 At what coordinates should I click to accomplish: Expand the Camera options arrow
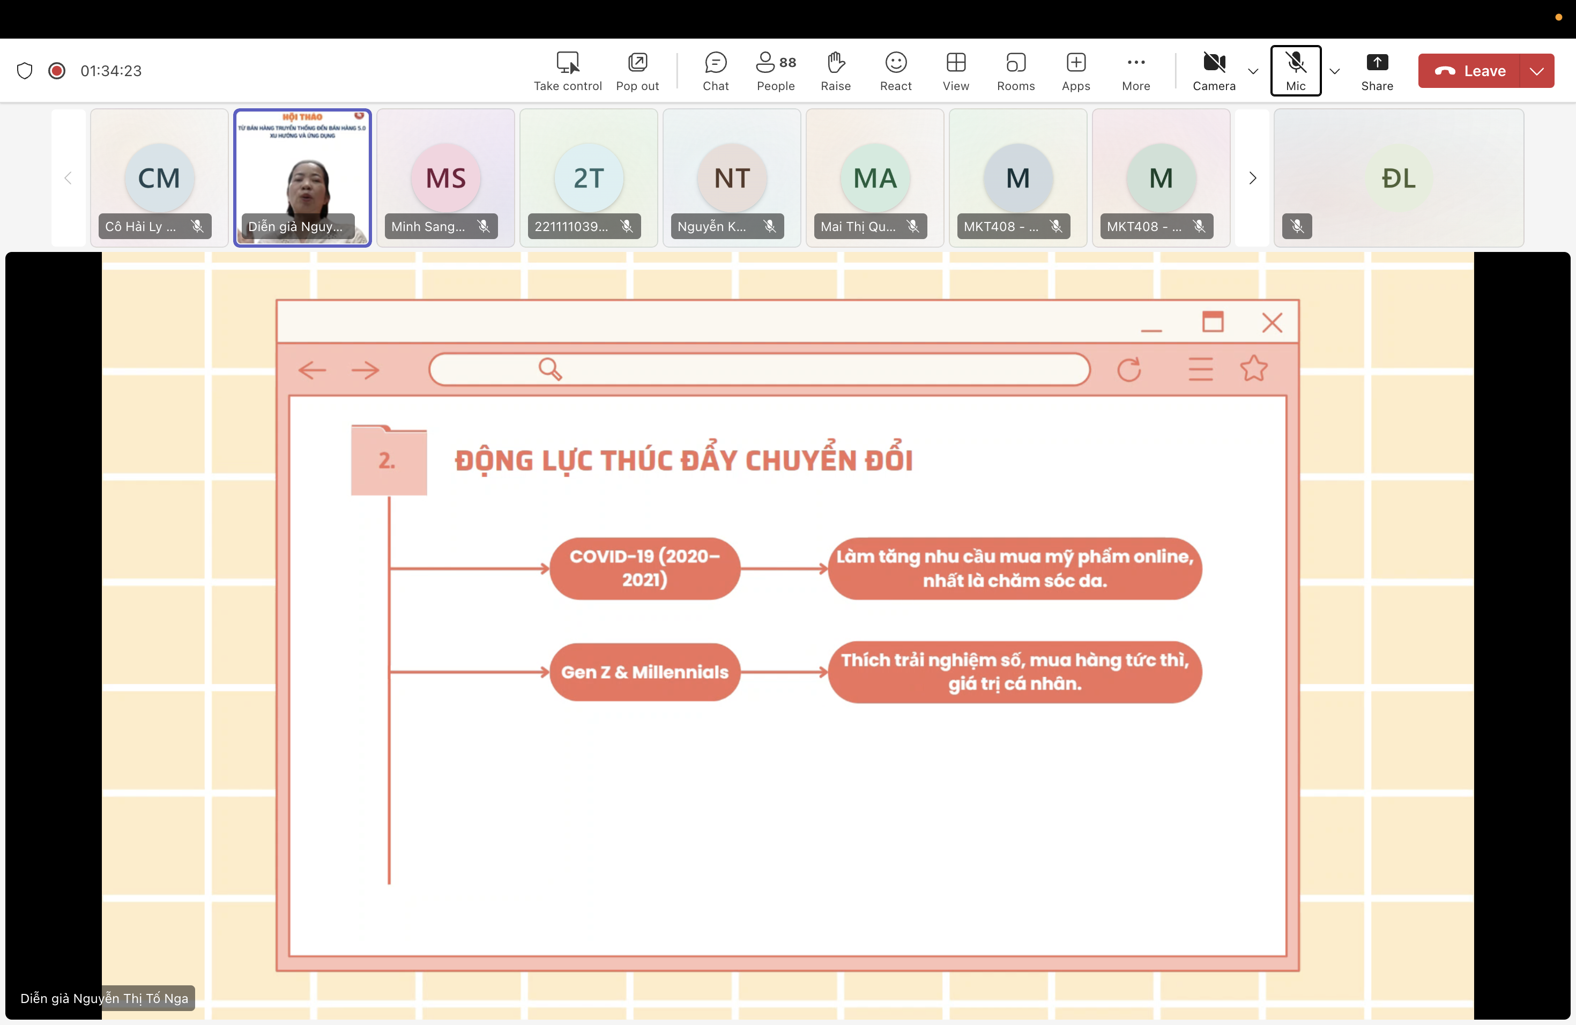(x=1253, y=71)
